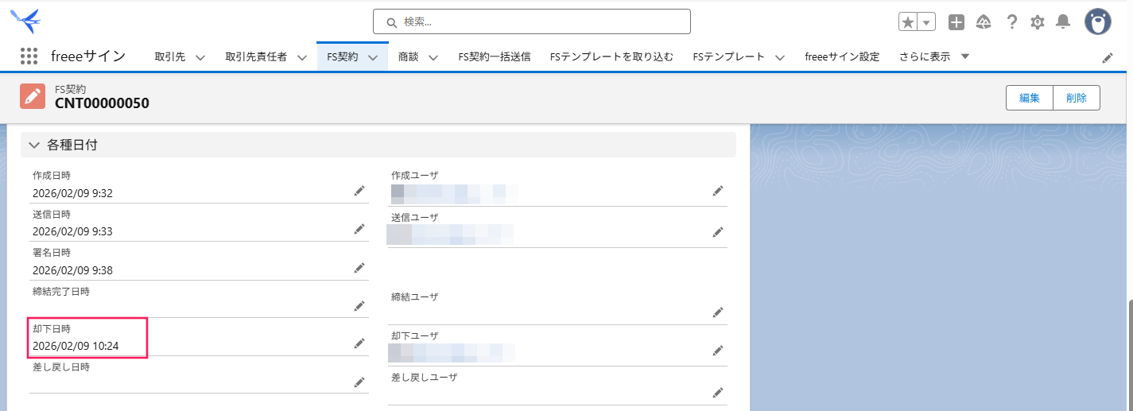Open the App Launcher grid icon
The width and height of the screenshot is (1133, 411).
click(29, 56)
